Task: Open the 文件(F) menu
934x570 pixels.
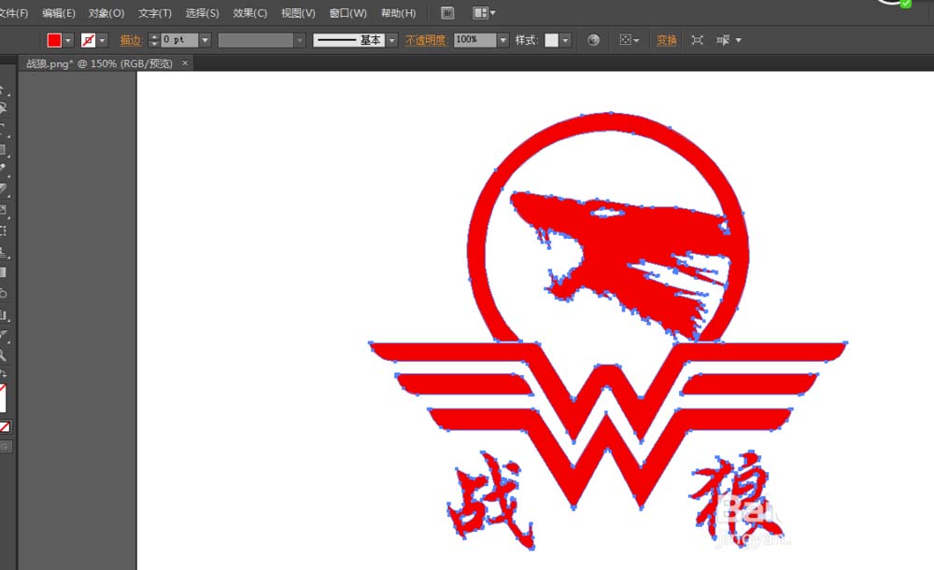Action: pos(13,13)
